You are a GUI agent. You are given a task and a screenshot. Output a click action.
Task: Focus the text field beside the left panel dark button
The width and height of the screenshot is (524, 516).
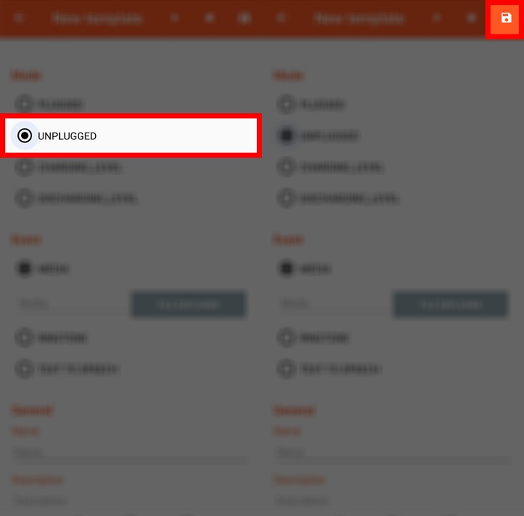[72, 304]
